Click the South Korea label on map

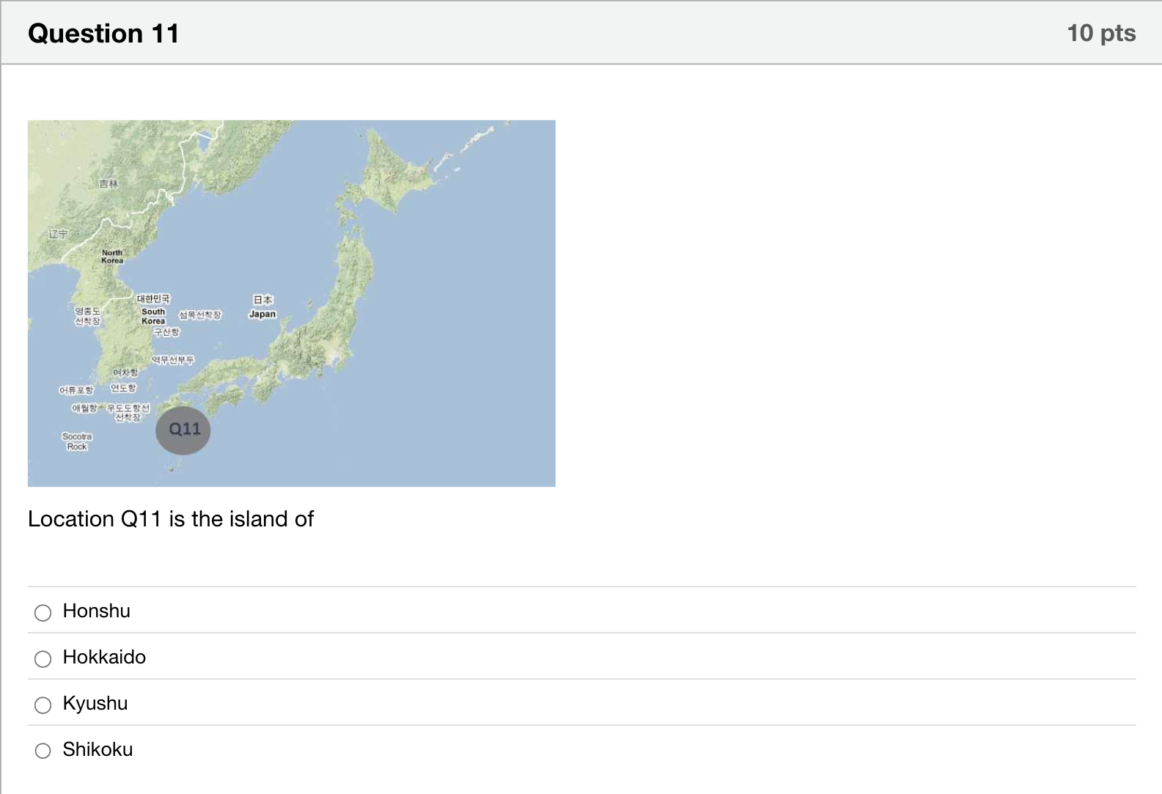[153, 316]
